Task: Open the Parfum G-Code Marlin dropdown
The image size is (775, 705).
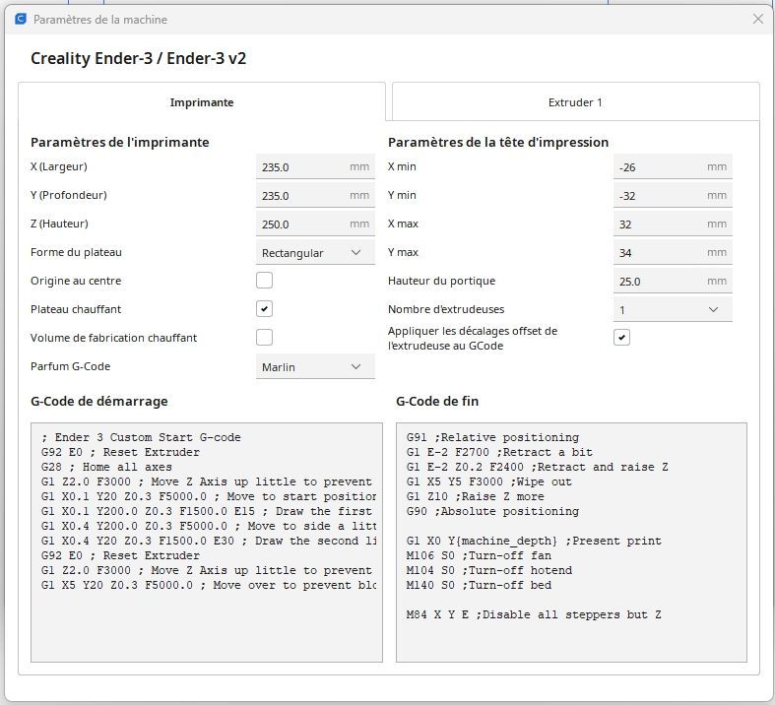Action: 315,367
